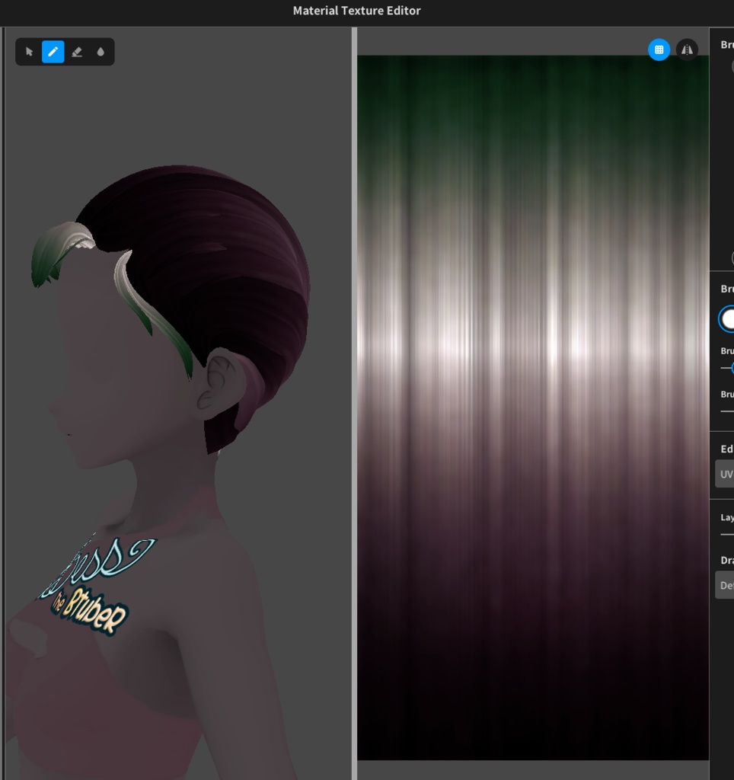The width and height of the screenshot is (734, 780).
Task: Expand the Layers section
Action: pos(725,516)
